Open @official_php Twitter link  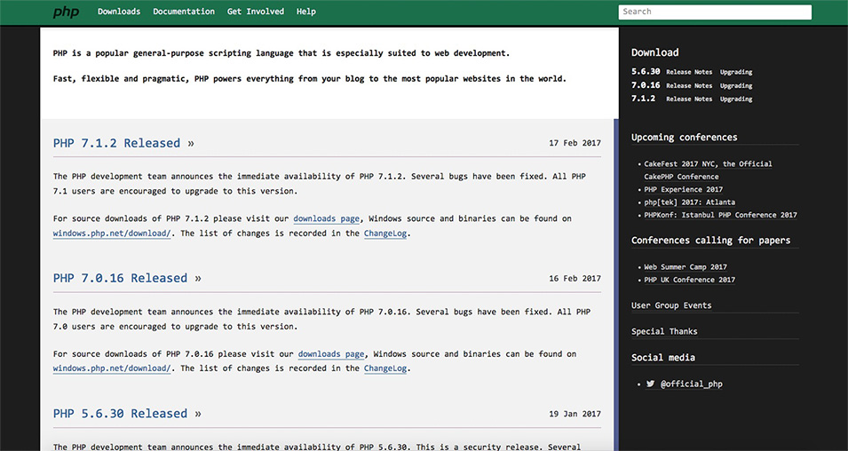691,384
